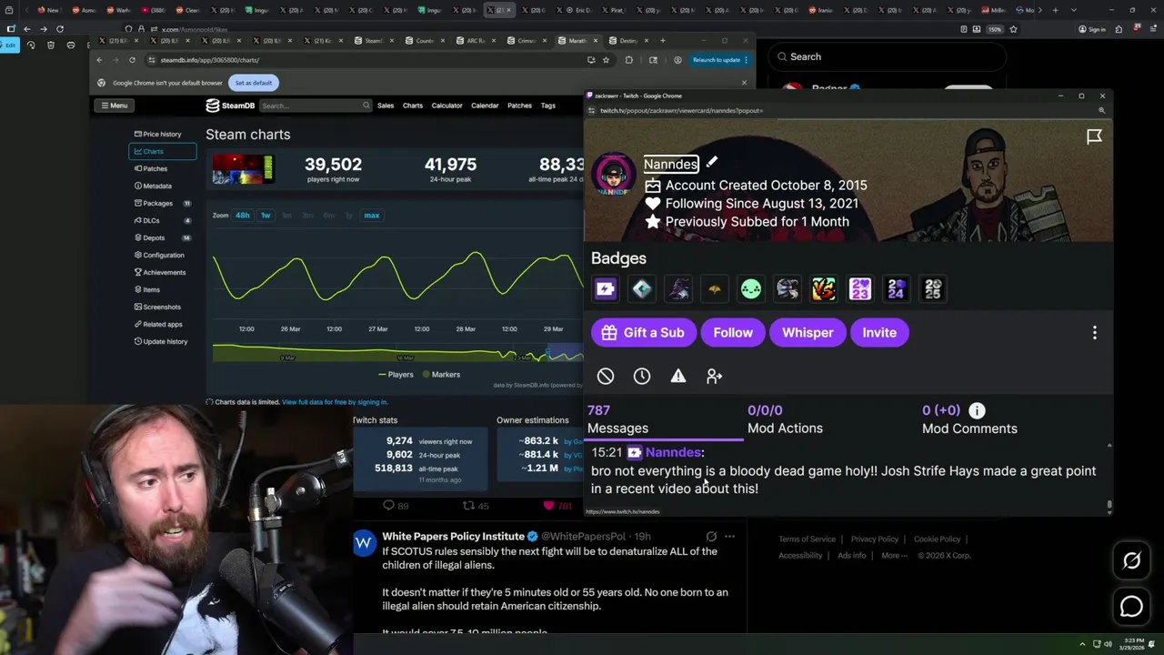The width and height of the screenshot is (1164, 655).
Task: Click the add moderator person icon
Action: coord(715,376)
